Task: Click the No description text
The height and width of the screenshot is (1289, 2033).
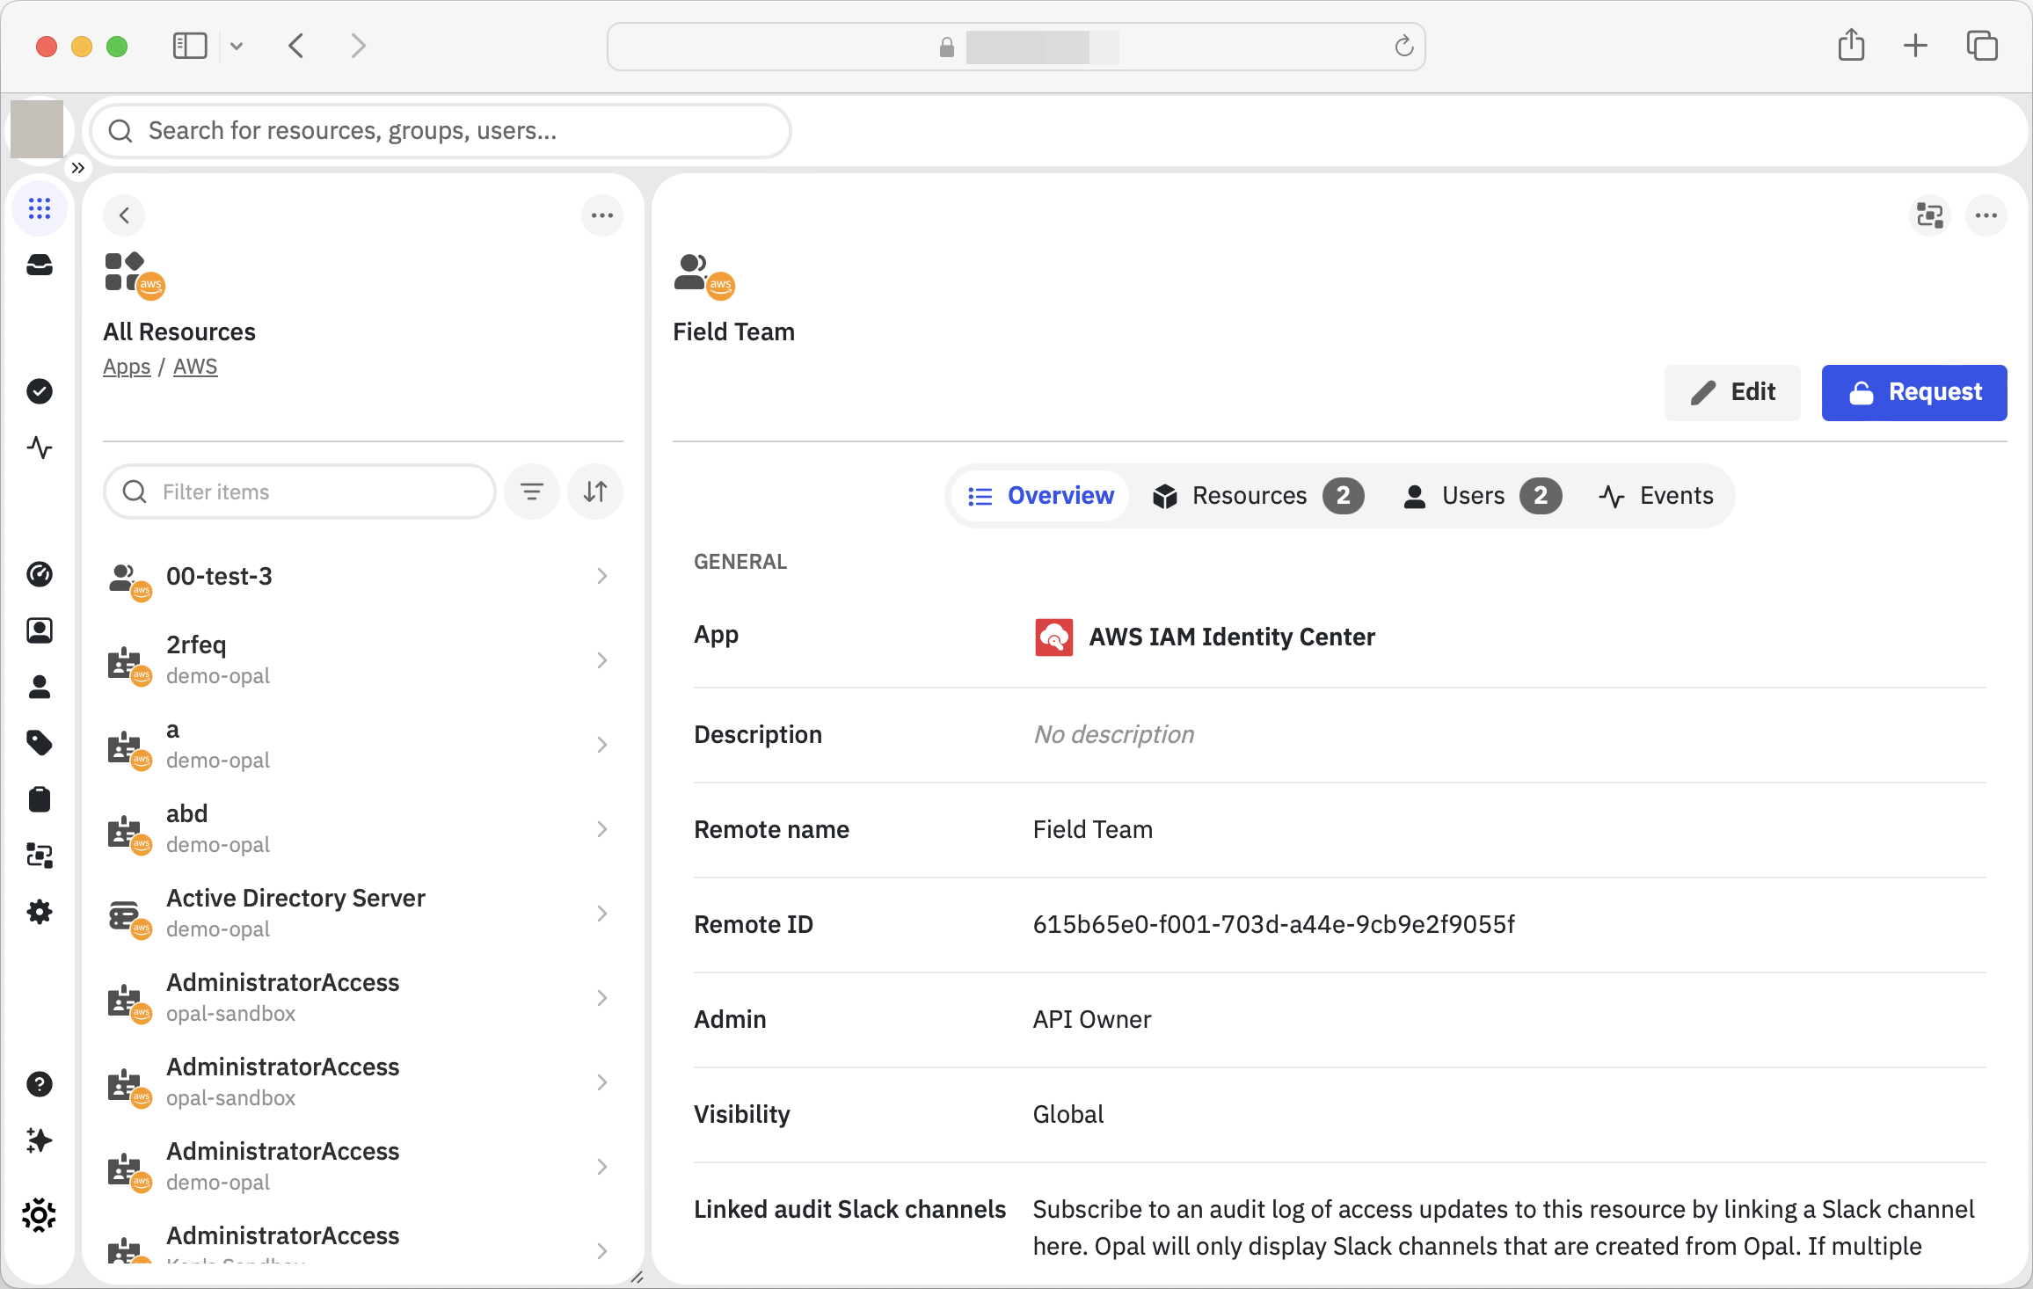Action: pyautogui.click(x=1114, y=734)
